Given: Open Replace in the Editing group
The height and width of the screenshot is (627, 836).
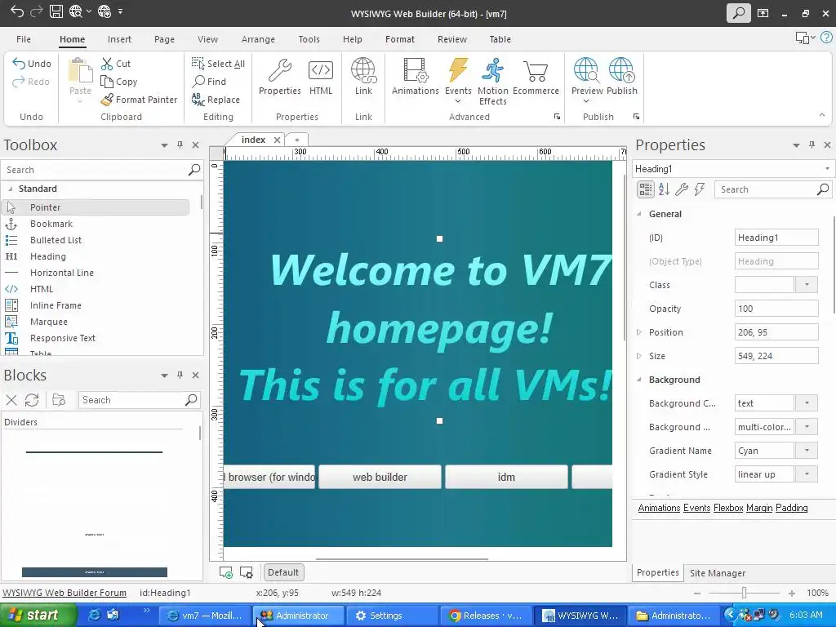Looking at the screenshot, I should click(216, 100).
